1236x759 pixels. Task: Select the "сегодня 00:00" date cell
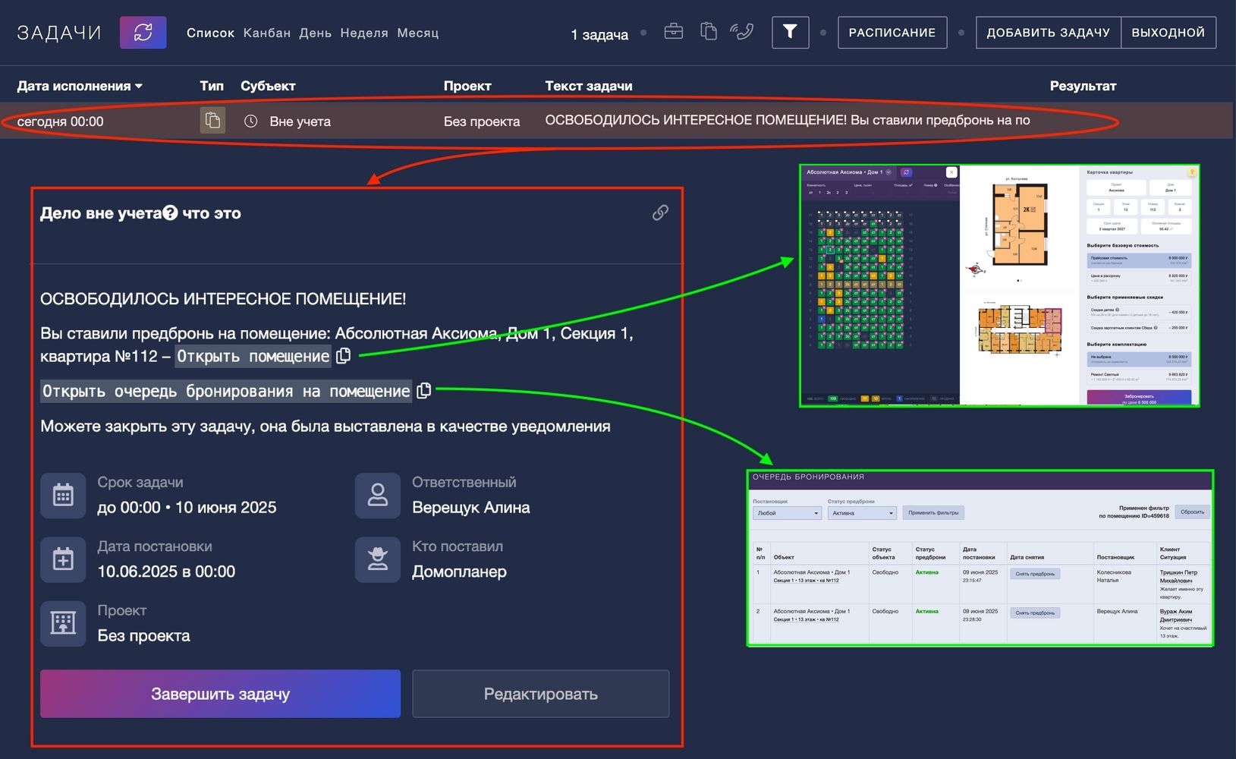[x=61, y=121]
